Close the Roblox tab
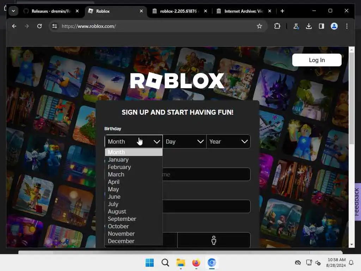361x271 pixels. (x=141, y=11)
